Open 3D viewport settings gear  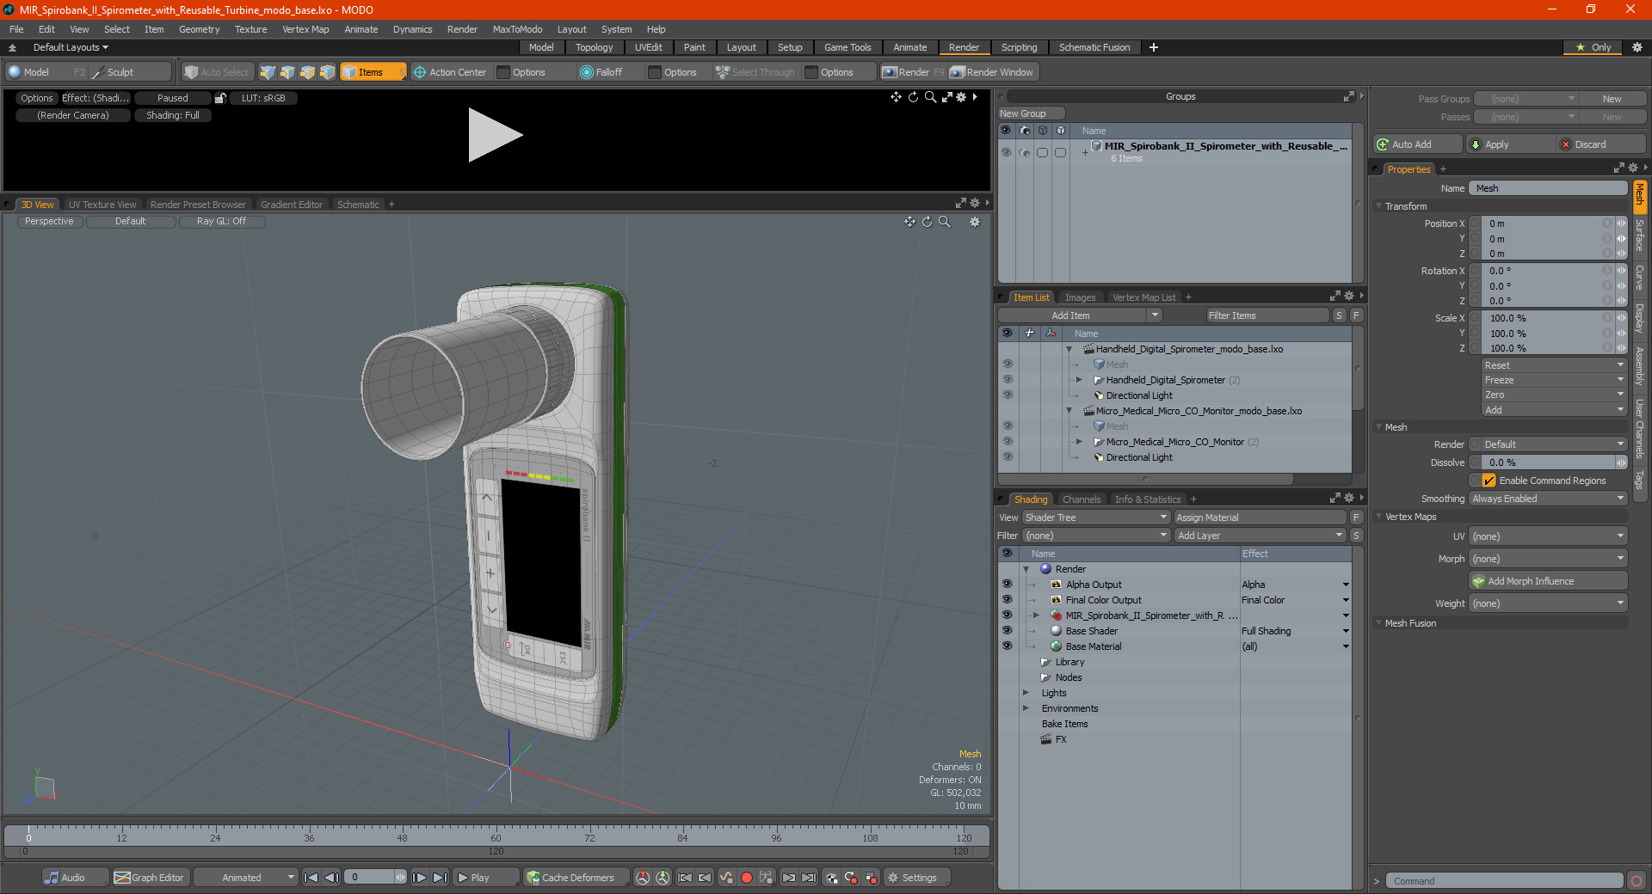point(975,222)
